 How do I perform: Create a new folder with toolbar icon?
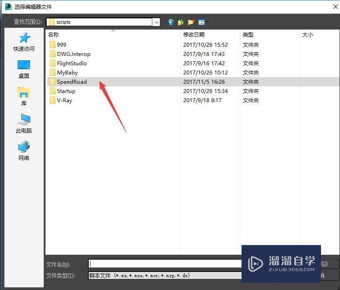pos(191,22)
